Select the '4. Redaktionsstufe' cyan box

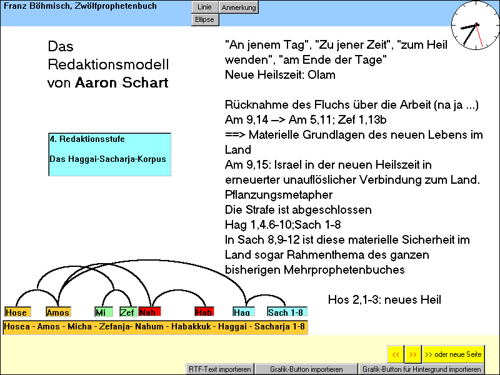[x=110, y=154]
